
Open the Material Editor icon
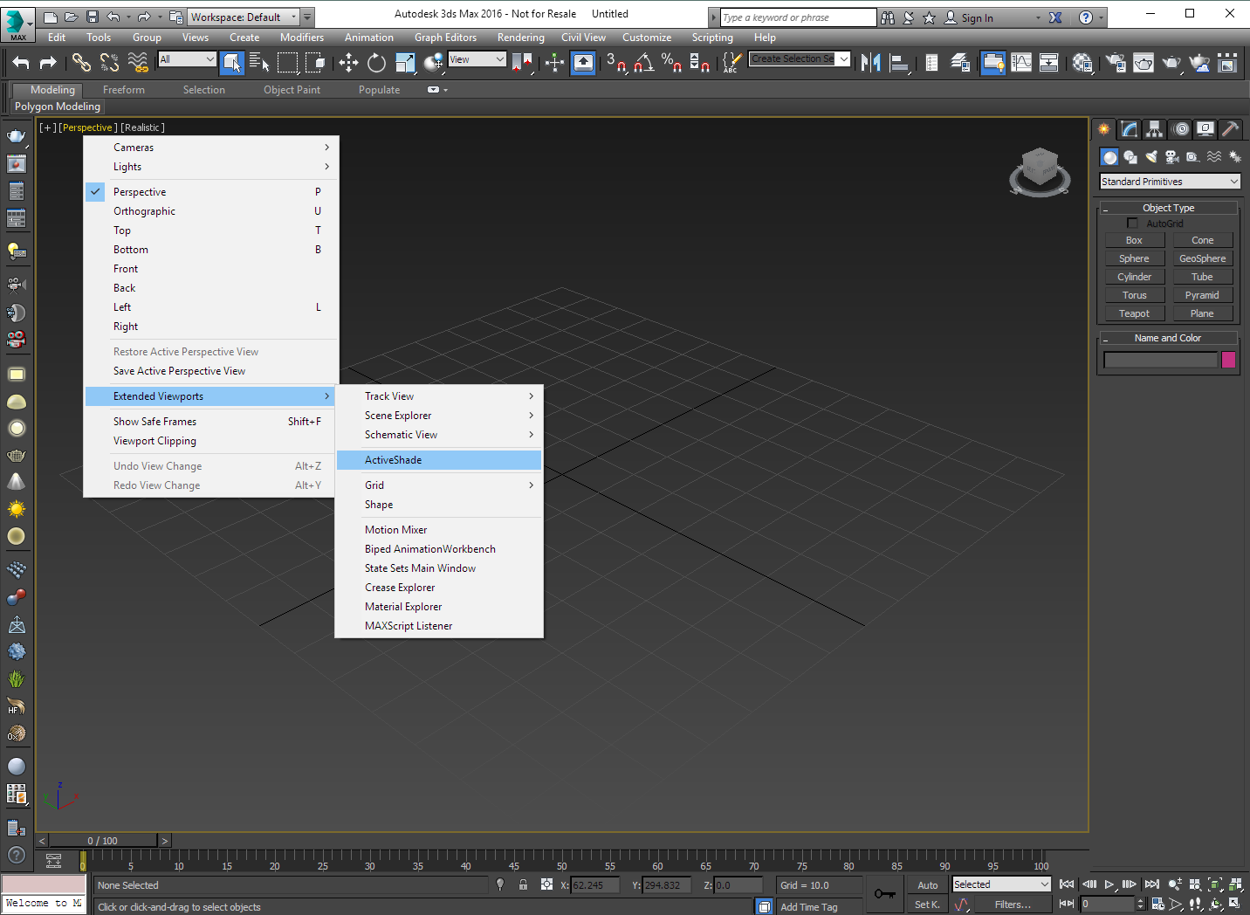point(1082,62)
